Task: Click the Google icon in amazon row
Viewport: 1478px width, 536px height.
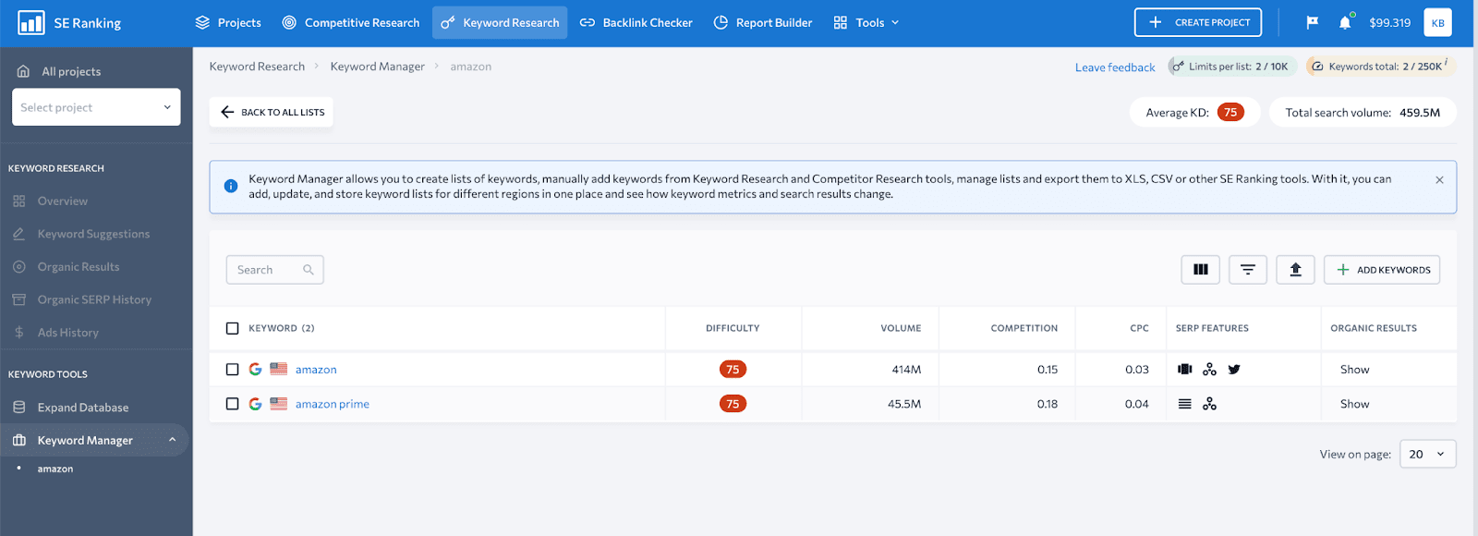Action: (256, 370)
